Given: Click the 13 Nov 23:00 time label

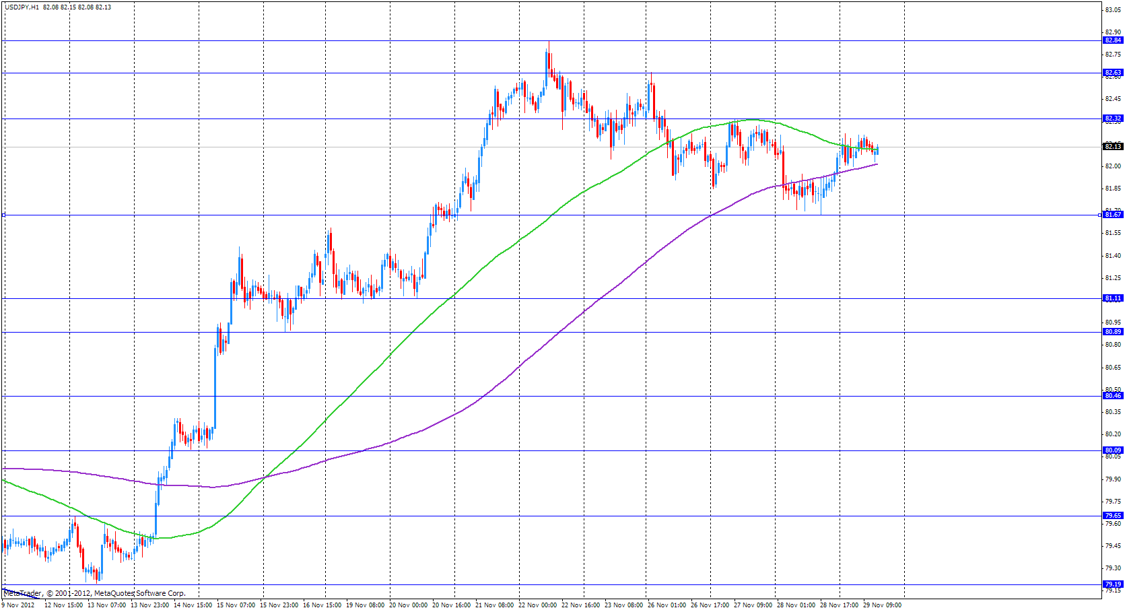Looking at the screenshot, I should point(150,605).
